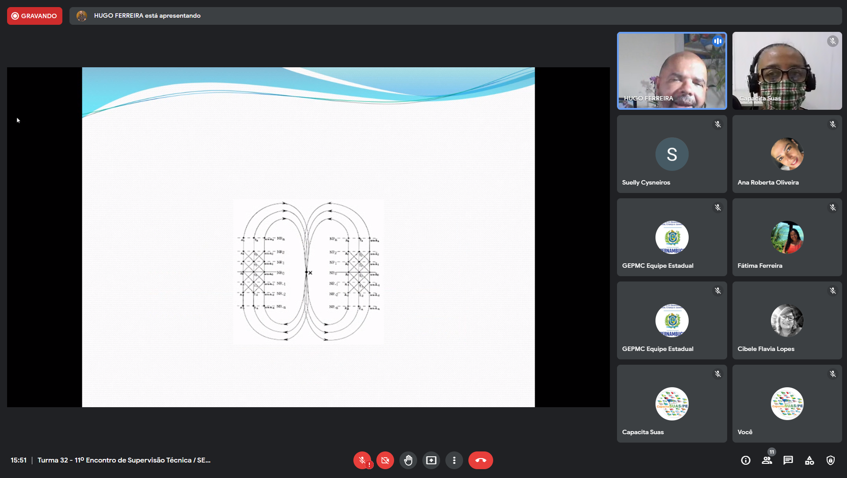Select Ana Roberta Oliveira's participant tile
This screenshot has height=478, width=847.
[x=787, y=154]
